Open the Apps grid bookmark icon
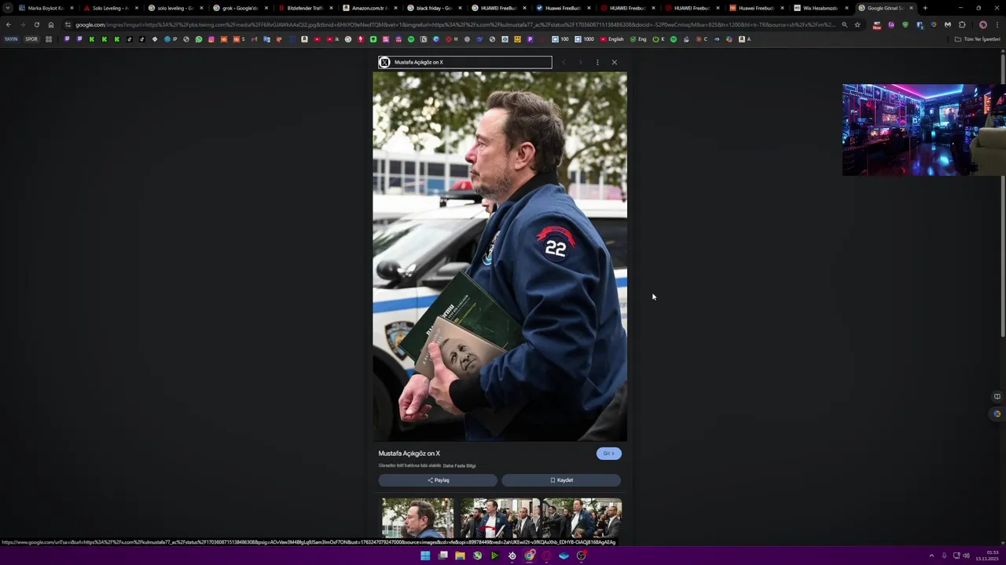Viewport: 1006px width, 565px height. [x=48, y=39]
